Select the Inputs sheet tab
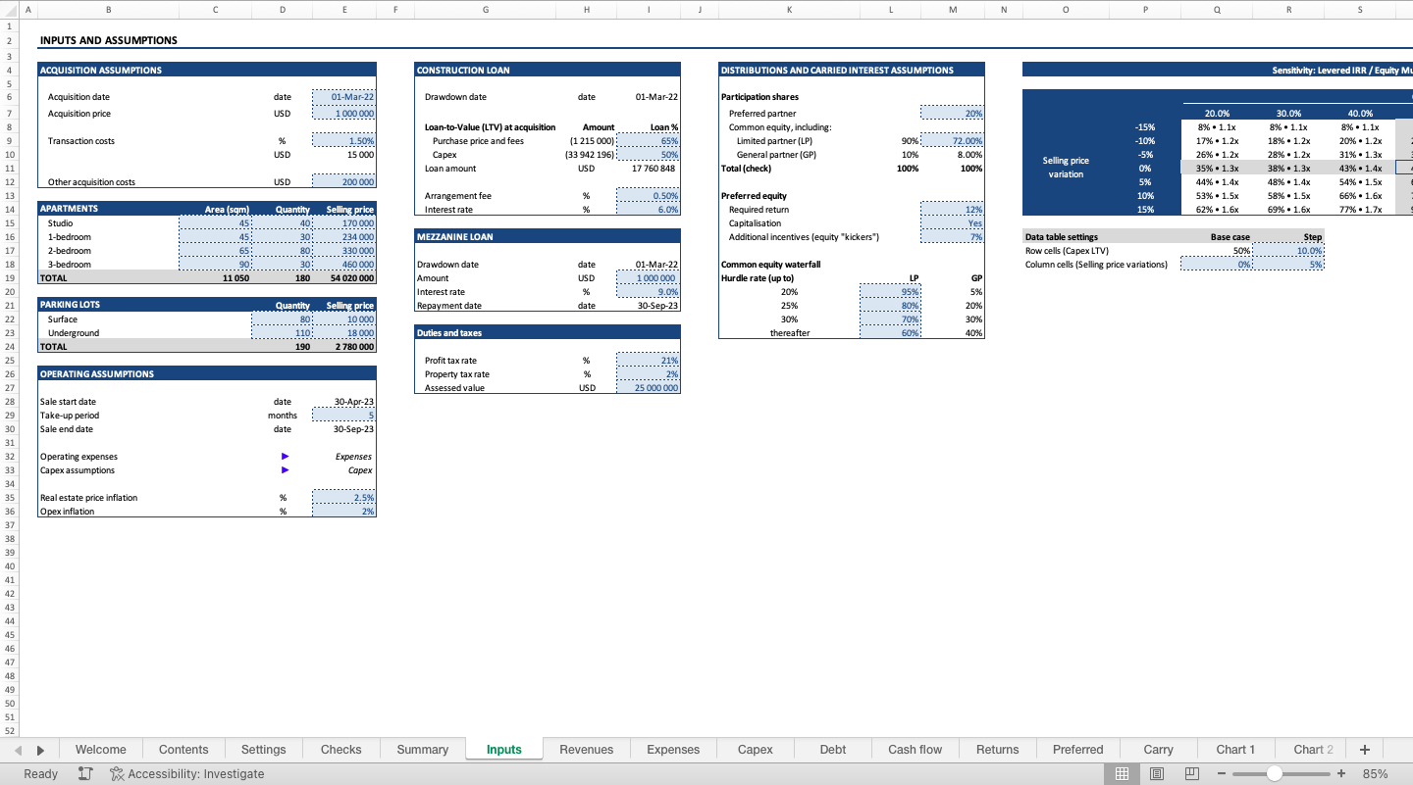The image size is (1413, 785). (504, 750)
